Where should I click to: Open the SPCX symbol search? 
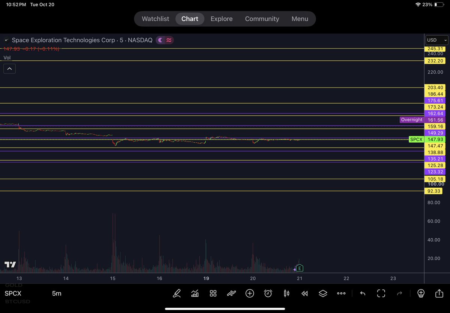(13, 293)
